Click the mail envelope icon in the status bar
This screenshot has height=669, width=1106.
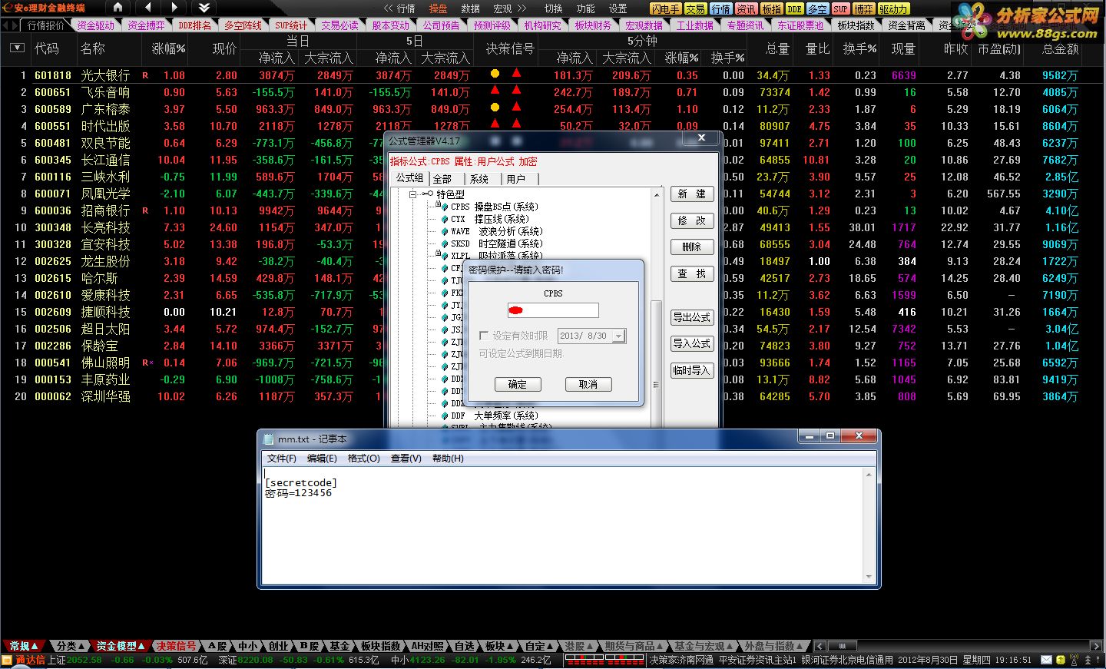tap(1046, 660)
